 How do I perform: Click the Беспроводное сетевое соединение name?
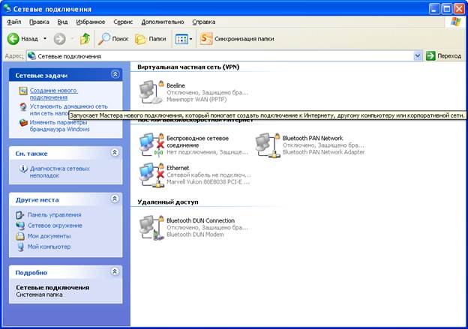click(x=197, y=142)
